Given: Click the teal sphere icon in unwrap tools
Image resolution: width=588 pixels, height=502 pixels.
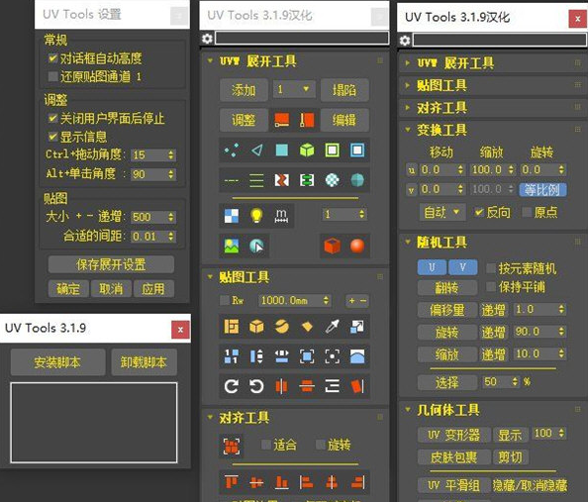Looking at the screenshot, I should [x=357, y=180].
